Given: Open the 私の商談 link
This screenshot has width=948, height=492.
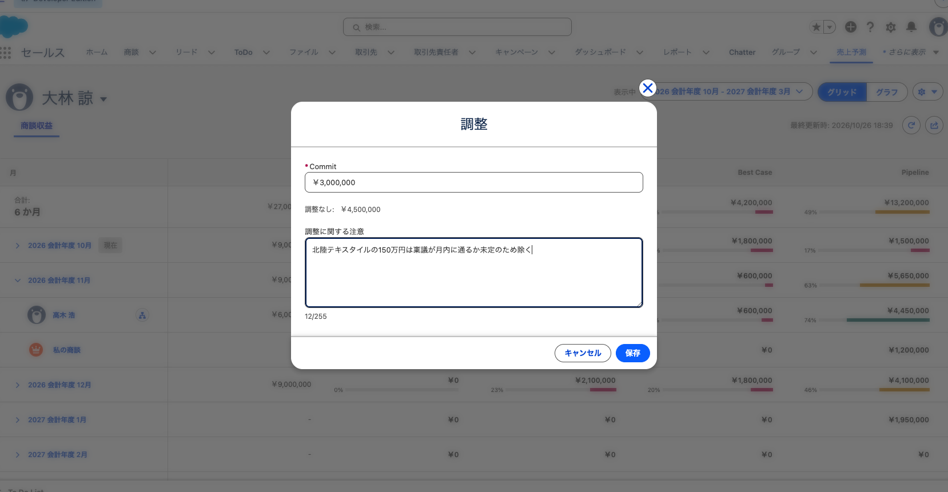Looking at the screenshot, I should [x=67, y=350].
